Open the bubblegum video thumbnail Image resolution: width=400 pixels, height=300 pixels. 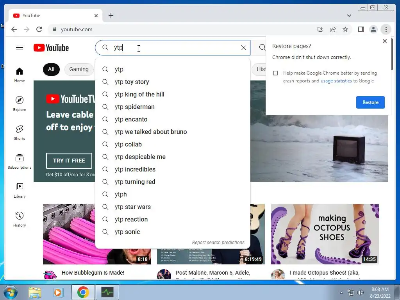coord(69,234)
